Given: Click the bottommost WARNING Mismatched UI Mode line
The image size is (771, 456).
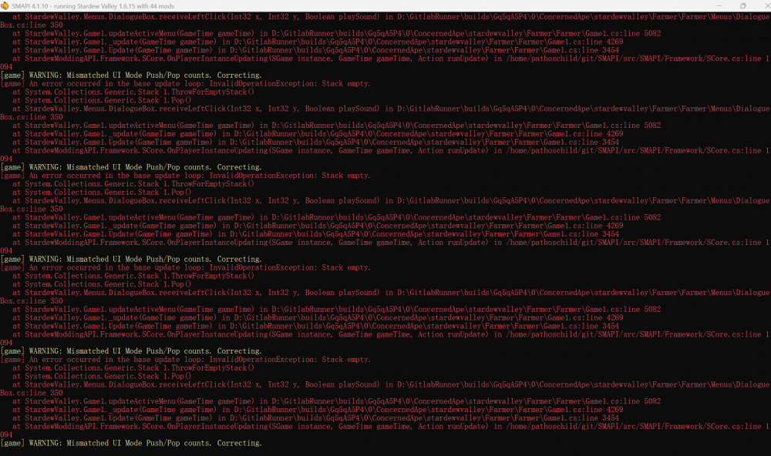Looking at the screenshot, I should click(131, 443).
